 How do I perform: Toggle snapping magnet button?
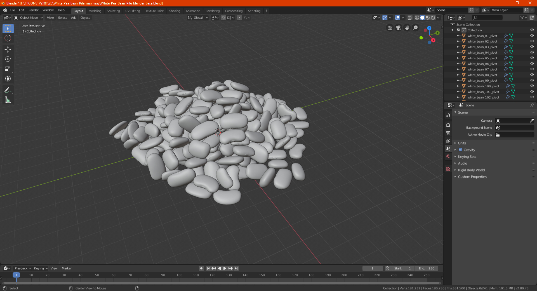[223, 18]
